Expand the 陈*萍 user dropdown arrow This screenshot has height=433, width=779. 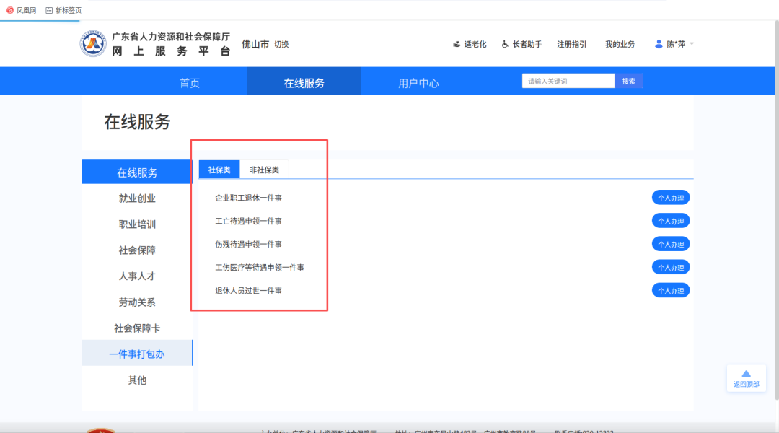click(692, 44)
